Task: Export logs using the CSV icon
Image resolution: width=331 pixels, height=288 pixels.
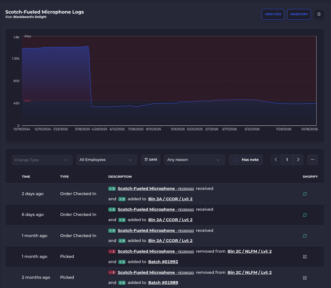Action: click(319, 14)
